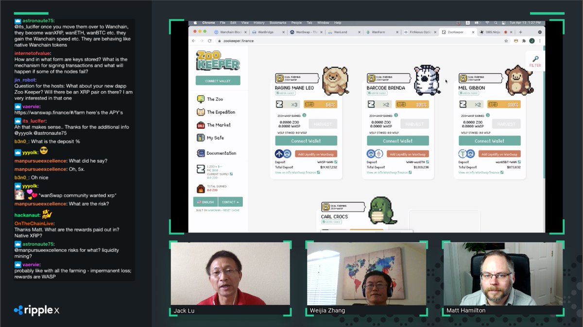The height and width of the screenshot is (327, 583).
Task: Click the Reset Cache link
Action: [231, 211]
